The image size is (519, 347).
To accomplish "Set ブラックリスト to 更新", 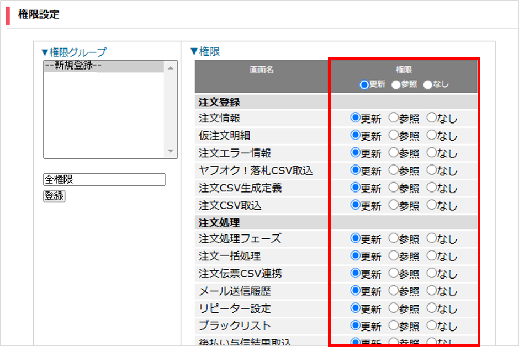I will pos(355,325).
